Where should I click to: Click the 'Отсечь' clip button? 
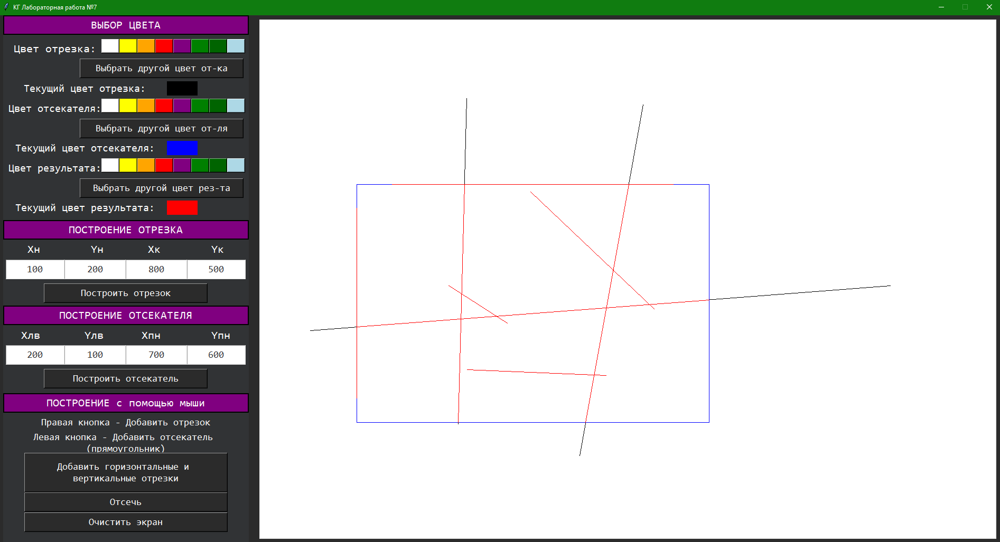(x=126, y=502)
